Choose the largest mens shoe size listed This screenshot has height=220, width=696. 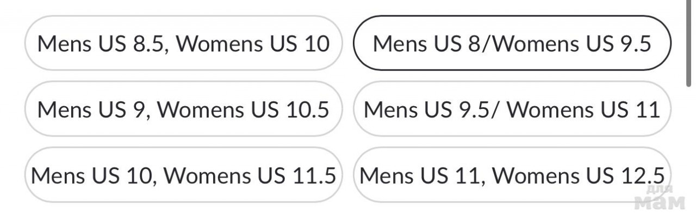512,175
